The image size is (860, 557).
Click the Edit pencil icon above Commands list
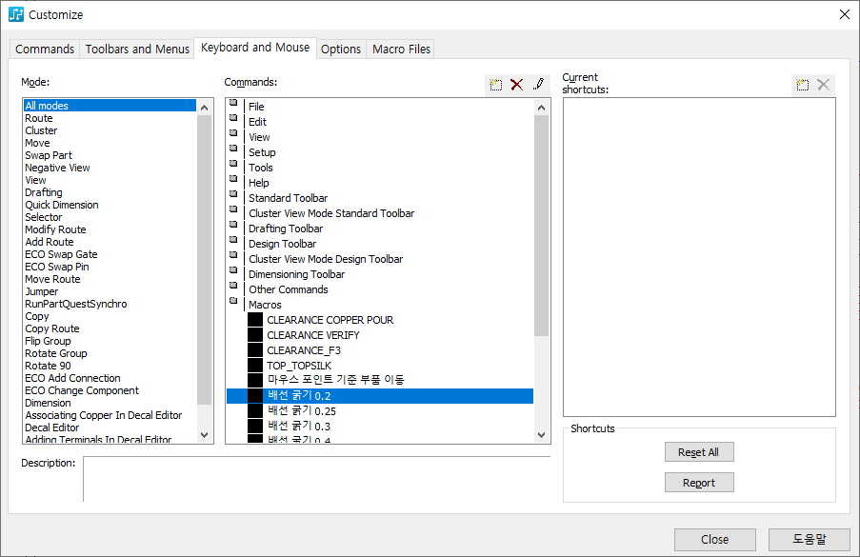tap(538, 85)
